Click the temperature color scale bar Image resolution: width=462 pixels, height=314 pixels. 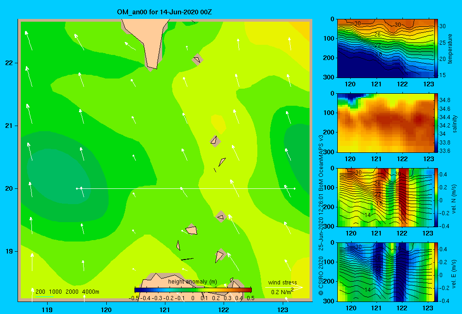[x=436, y=48]
